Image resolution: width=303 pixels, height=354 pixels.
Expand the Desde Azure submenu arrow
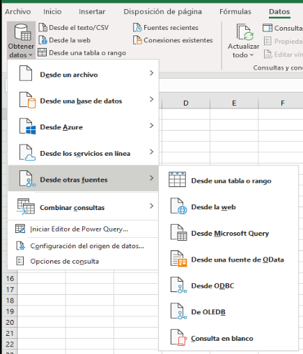coord(152,126)
